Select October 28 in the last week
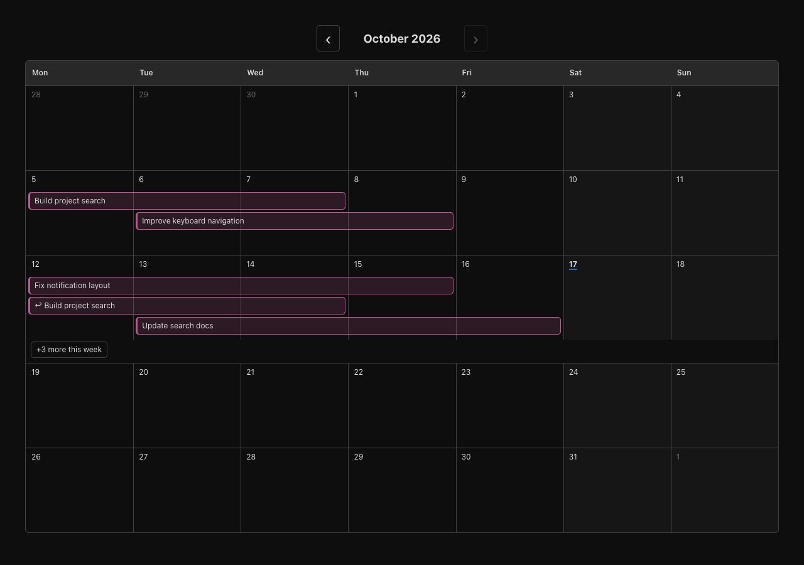The height and width of the screenshot is (565, 804). tap(251, 457)
